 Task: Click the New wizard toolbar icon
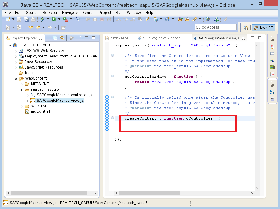click(x=8, y=19)
